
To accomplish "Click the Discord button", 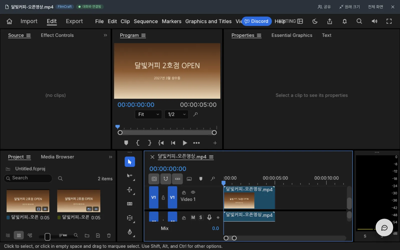I will (256, 21).
